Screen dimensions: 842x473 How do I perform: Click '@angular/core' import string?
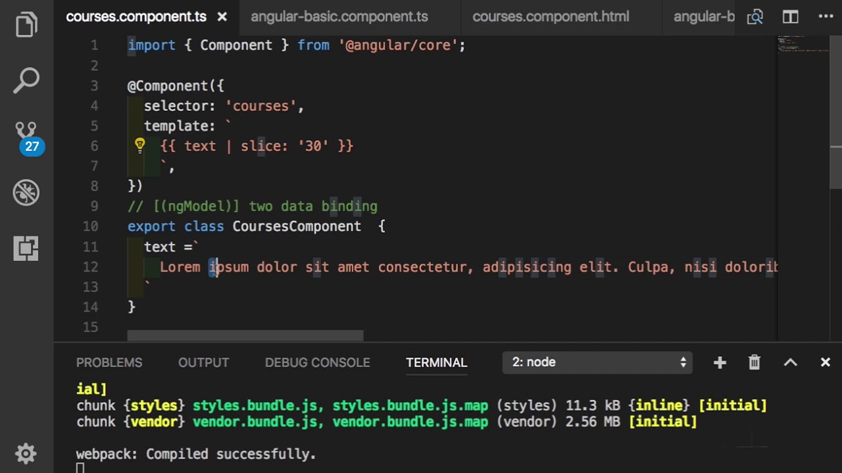(398, 45)
